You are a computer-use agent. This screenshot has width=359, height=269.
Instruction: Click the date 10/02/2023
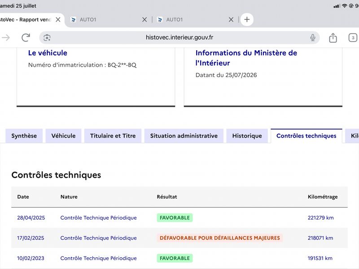[31, 258]
